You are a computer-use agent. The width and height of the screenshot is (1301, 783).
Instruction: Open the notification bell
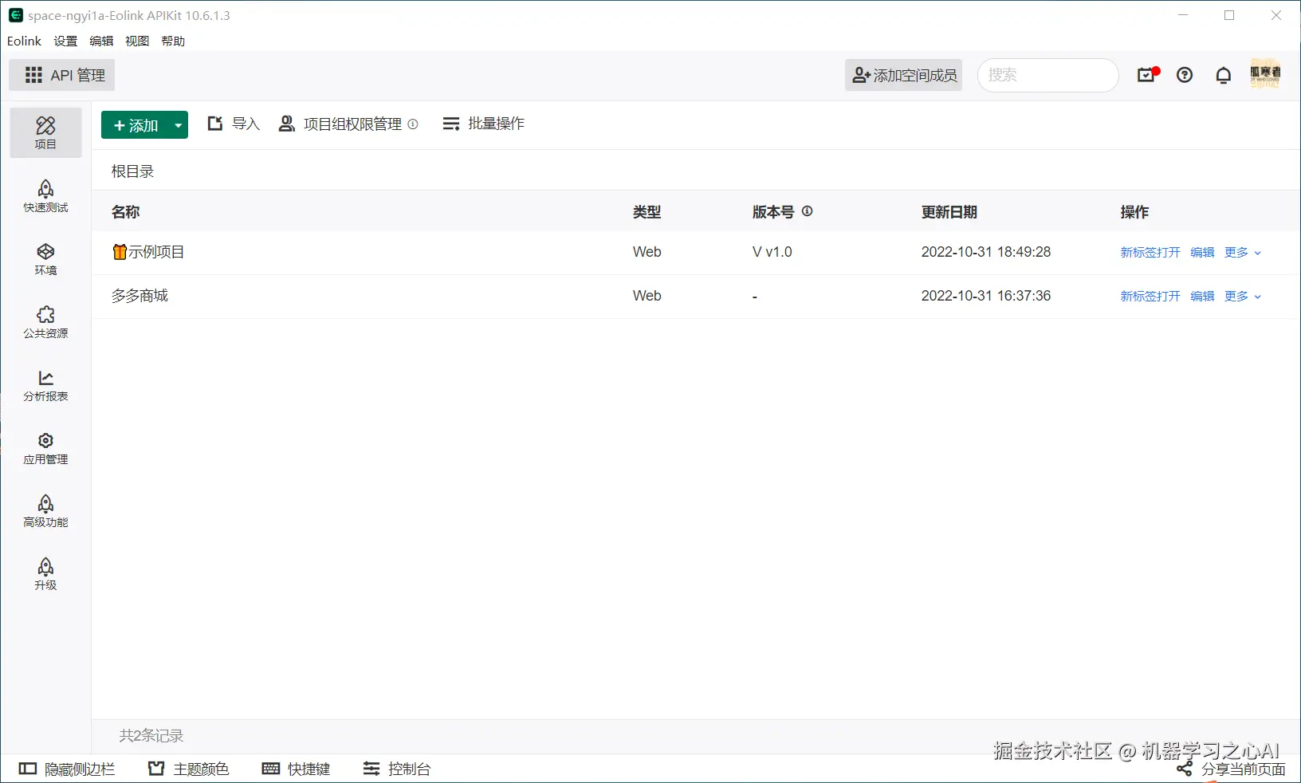click(x=1223, y=75)
